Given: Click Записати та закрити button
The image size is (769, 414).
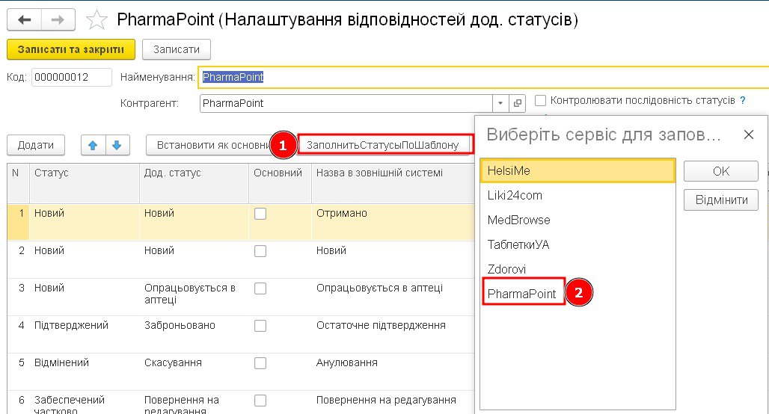Looking at the screenshot, I should click(71, 49).
